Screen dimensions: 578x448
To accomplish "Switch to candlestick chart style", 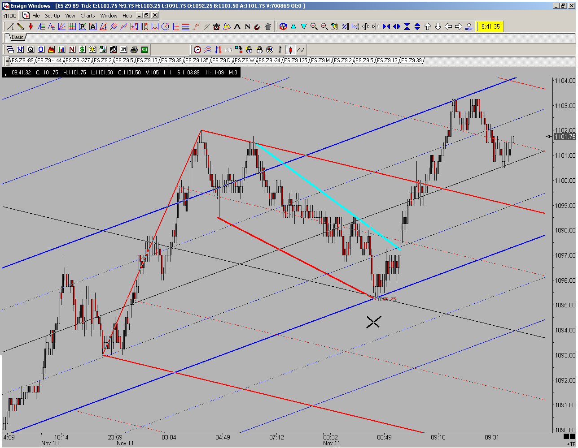I will click(290, 49).
